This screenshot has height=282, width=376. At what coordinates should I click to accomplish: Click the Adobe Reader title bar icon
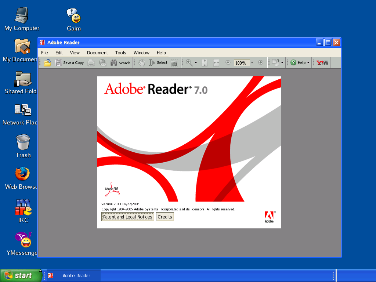43,43
